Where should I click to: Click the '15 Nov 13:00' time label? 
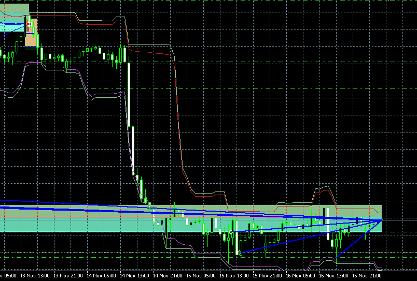[234, 276]
